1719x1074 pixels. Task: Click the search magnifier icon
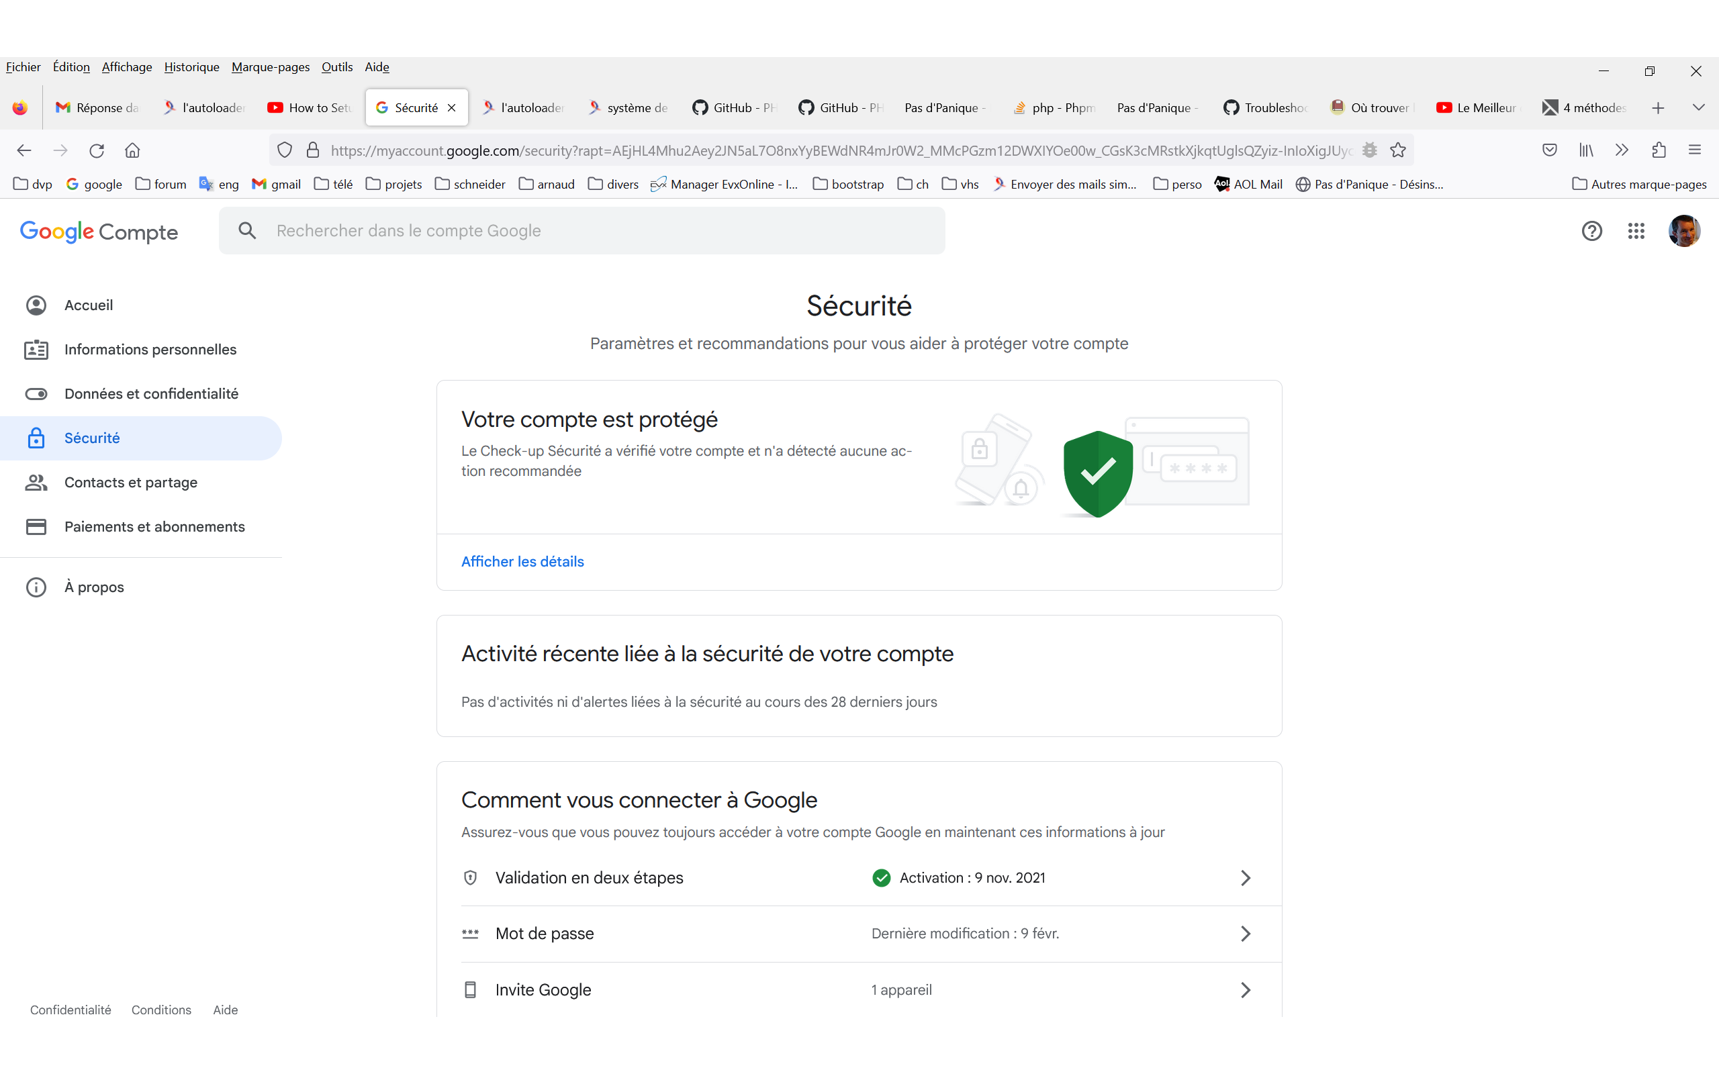(247, 231)
